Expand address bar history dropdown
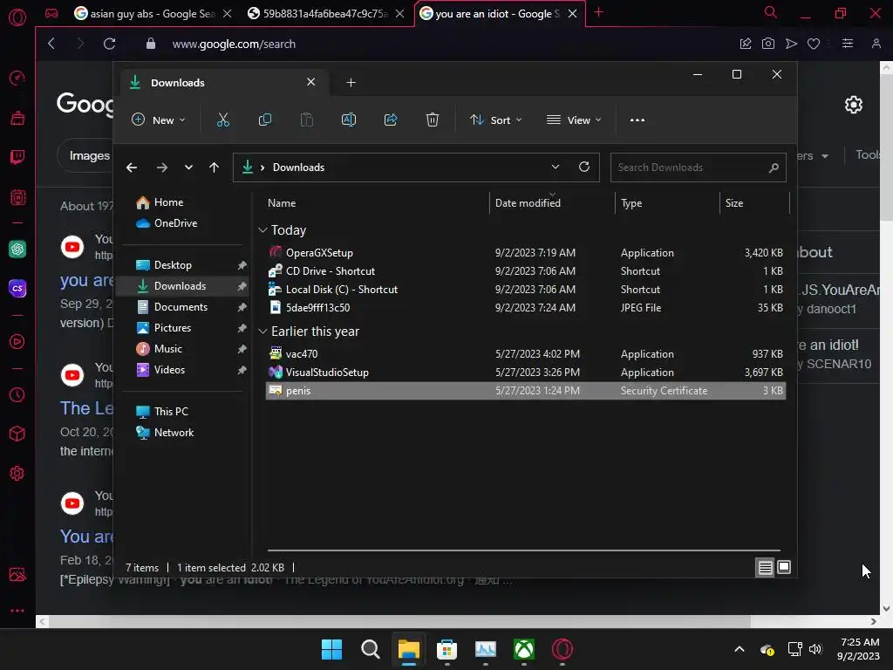The height and width of the screenshot is (670, 893). click(x=556, y=167)
